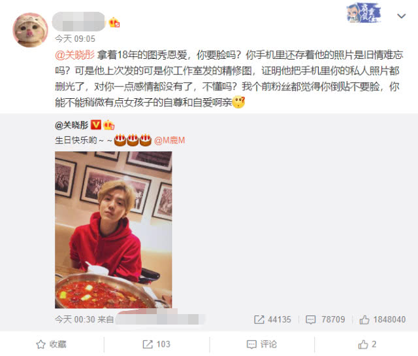This screenshot has height=356, width=418.
Task: View the hot pot photo thumbnail
Action: 113,230
